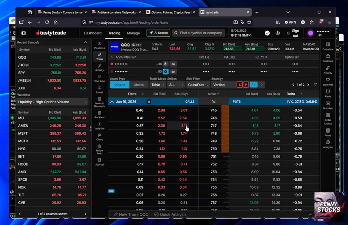The height and width of the screenshot is (225, 348).
Task: Open Quick Analysis
Action: (x=171, y=214)
